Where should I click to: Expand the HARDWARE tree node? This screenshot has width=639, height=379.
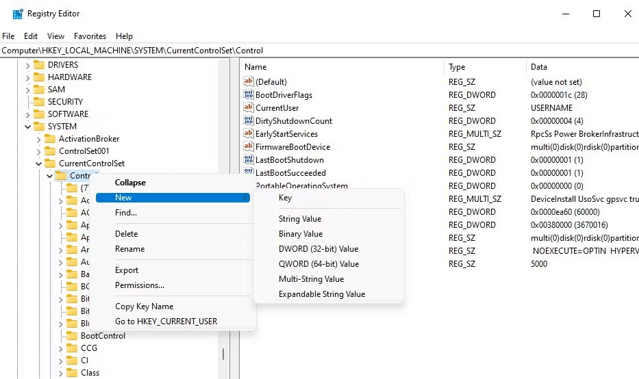pyautogui.click(x=27, y=77)
